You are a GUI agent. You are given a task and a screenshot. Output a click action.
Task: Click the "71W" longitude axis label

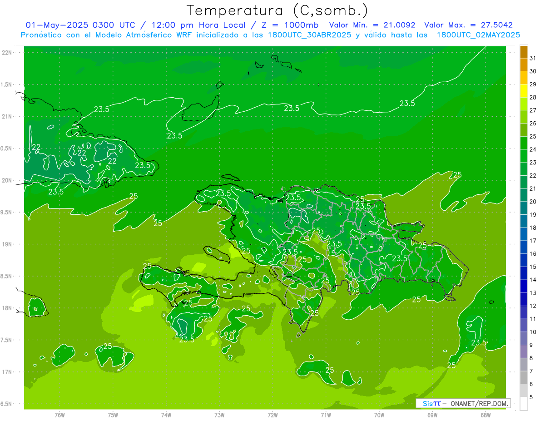point(326,415)
